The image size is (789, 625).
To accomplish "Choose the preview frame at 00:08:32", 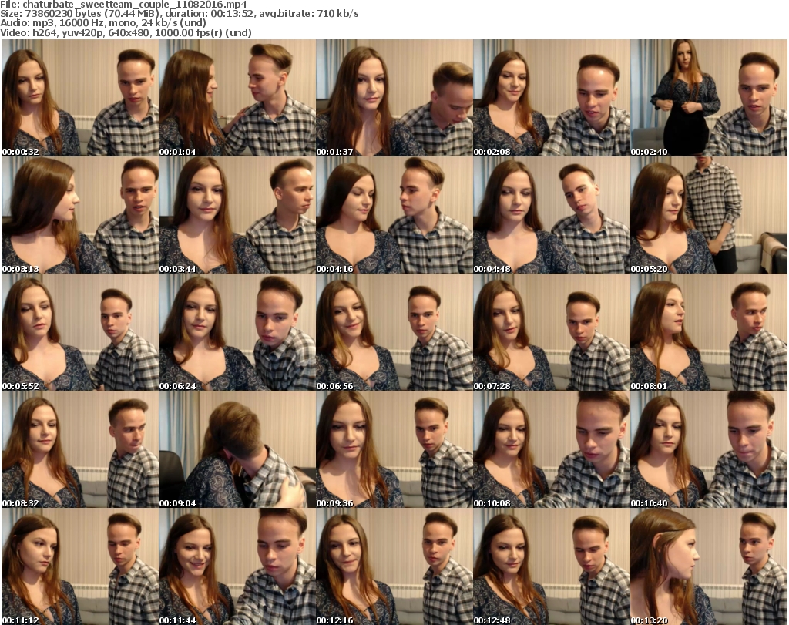I will pyautogui.click(x=80, y=450).
